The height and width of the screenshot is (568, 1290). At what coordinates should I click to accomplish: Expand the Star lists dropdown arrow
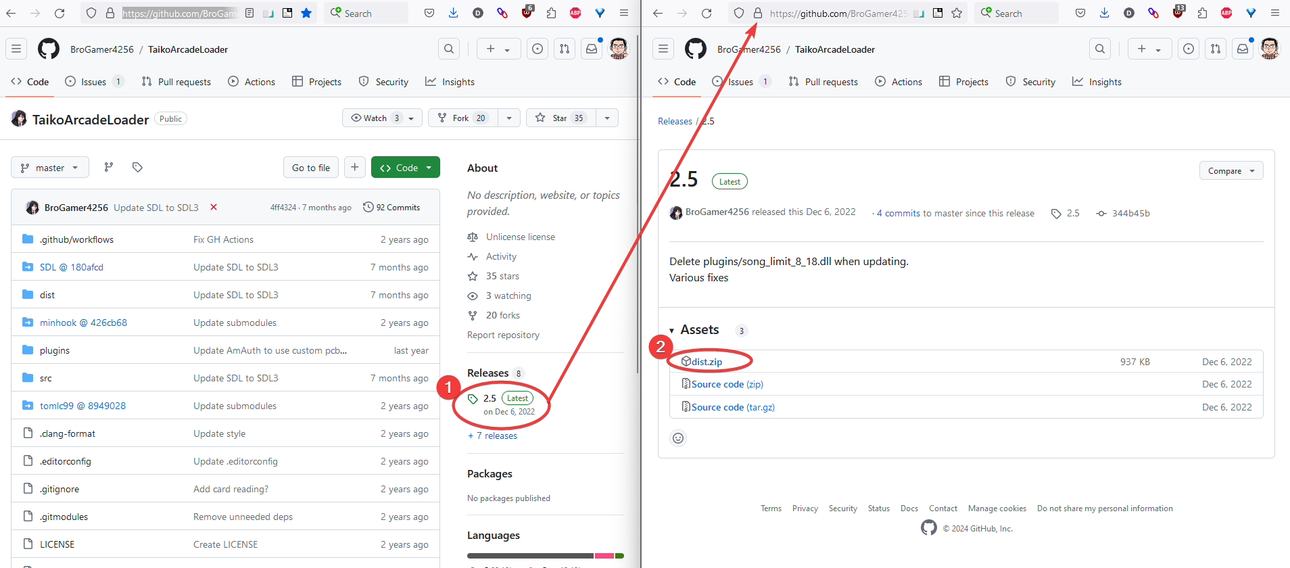[x=607, y=118]
